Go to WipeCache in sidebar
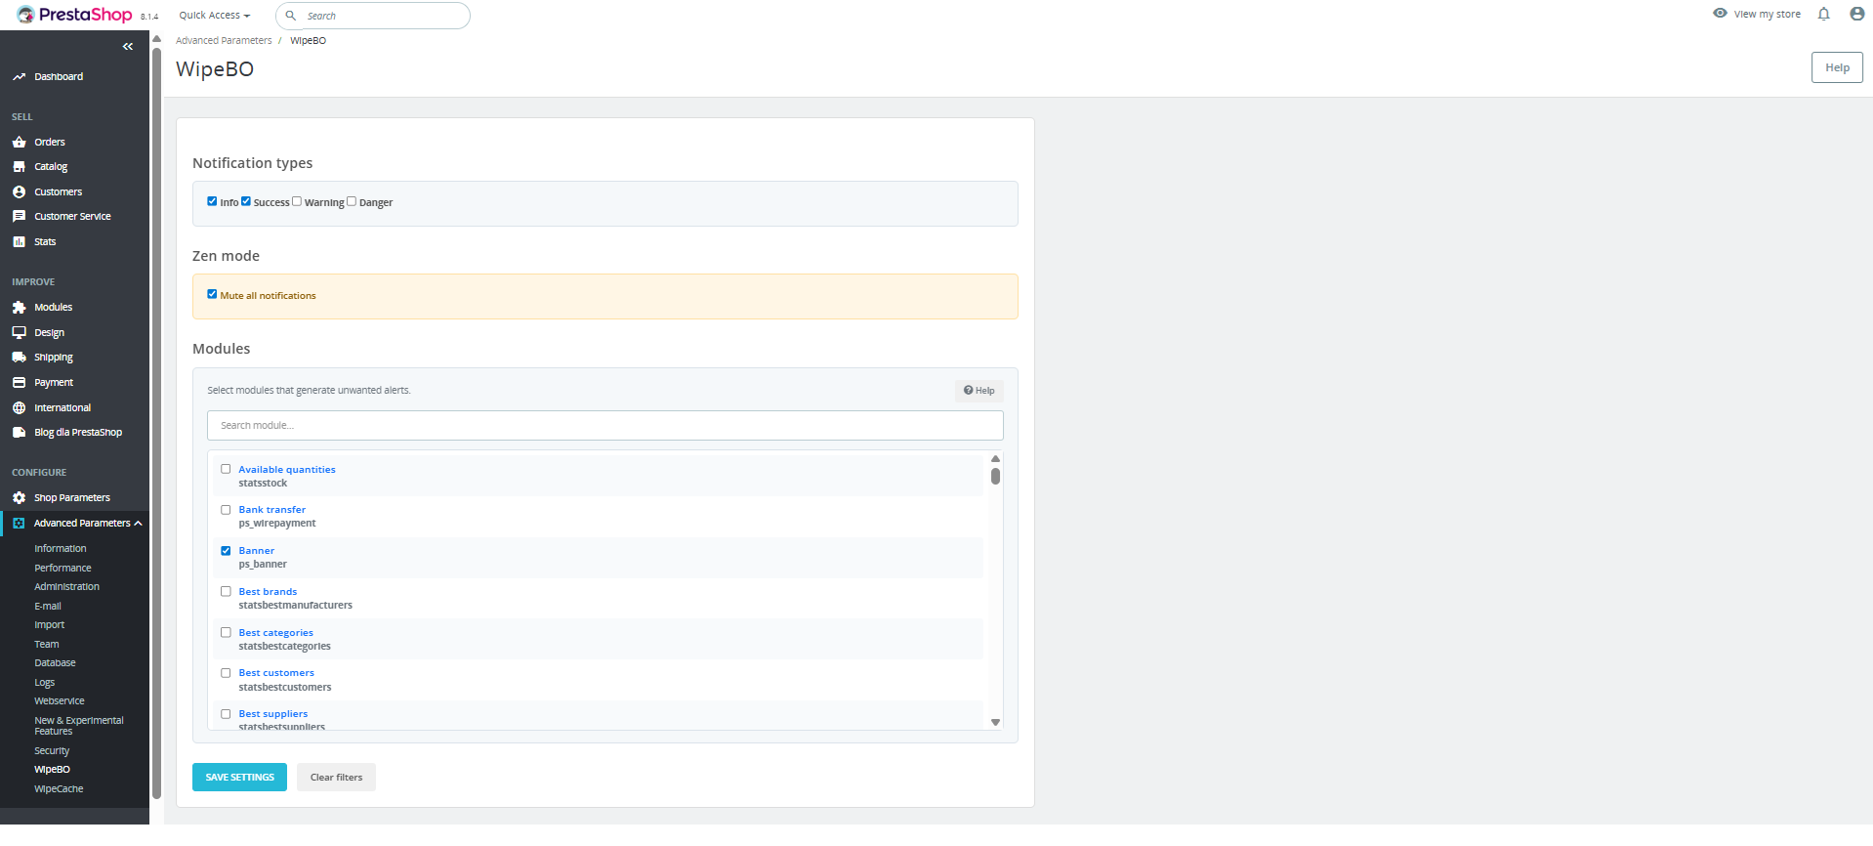Image resolution: width=1873 pixels, height=846 pixels. [59, 789]
